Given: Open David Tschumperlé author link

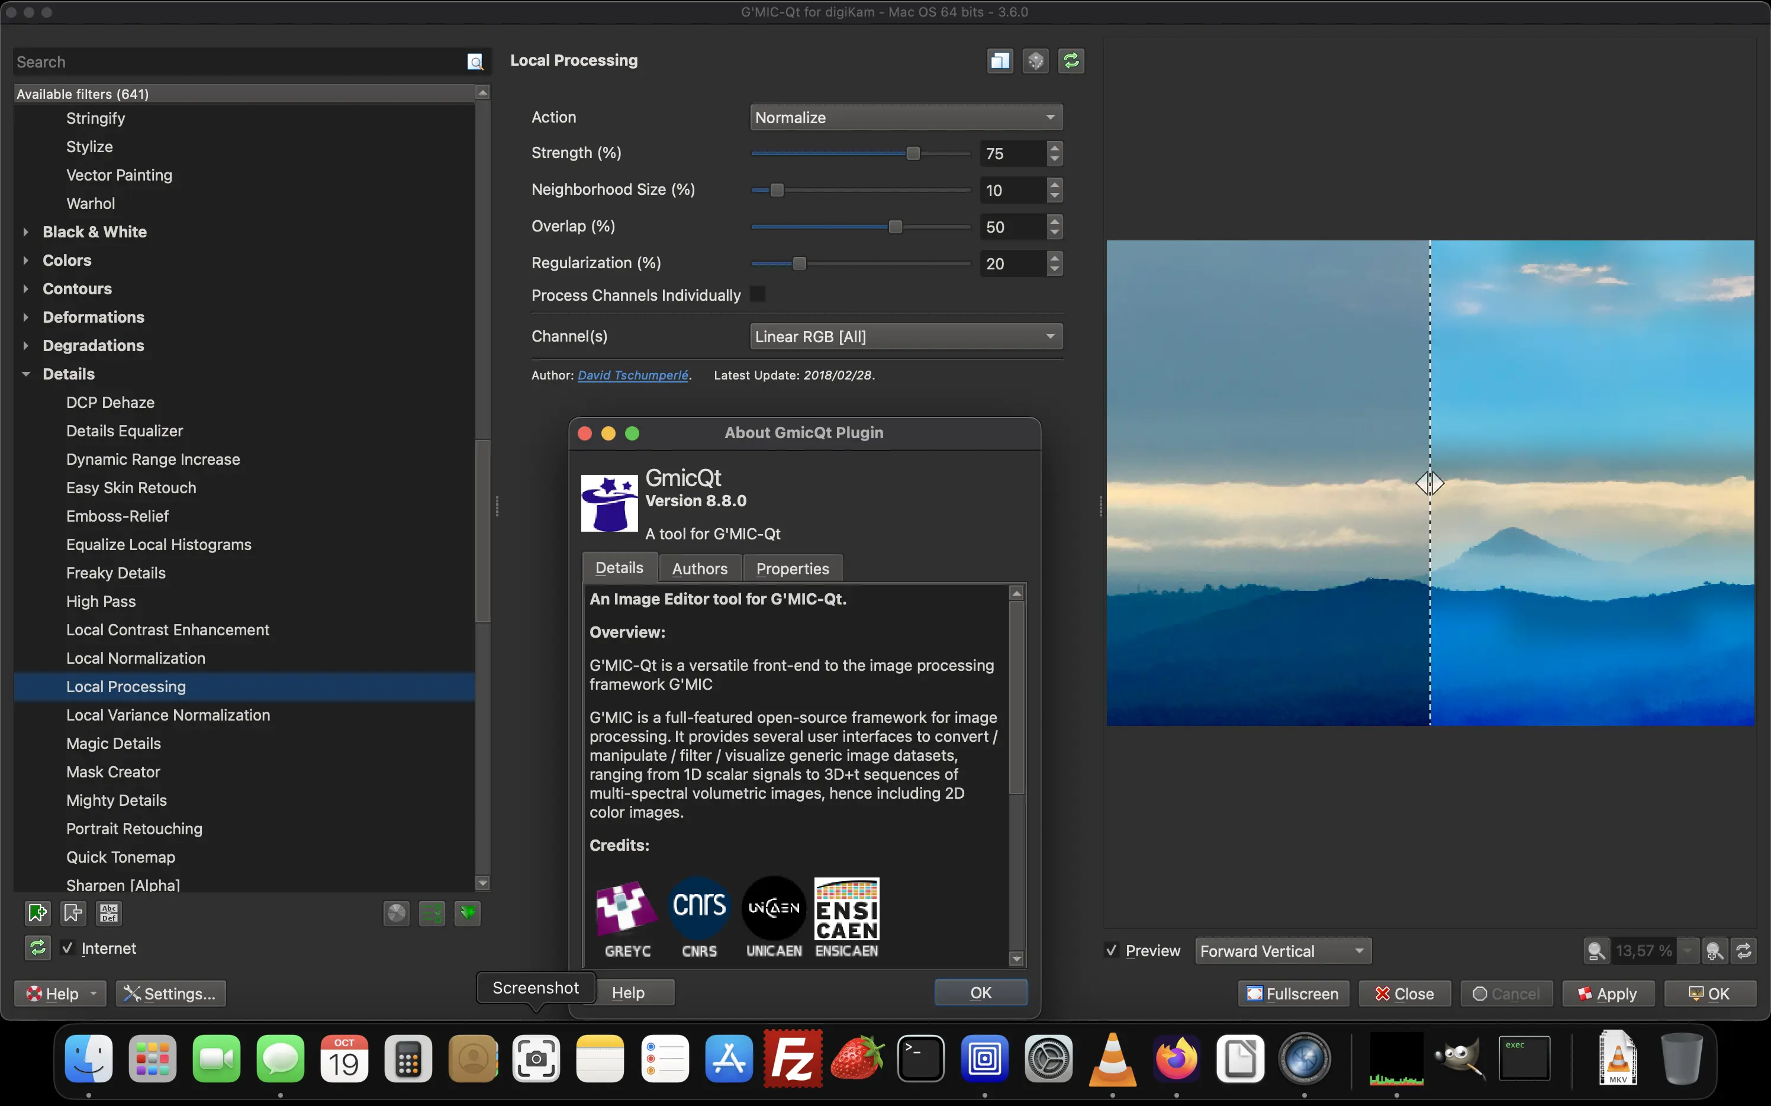Looking at the screenshot, I should (x=633, y=375).
